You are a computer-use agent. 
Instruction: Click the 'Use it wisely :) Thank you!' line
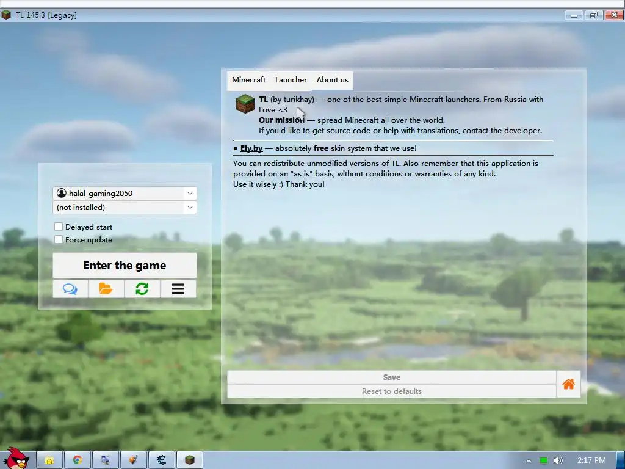point(278,184)
